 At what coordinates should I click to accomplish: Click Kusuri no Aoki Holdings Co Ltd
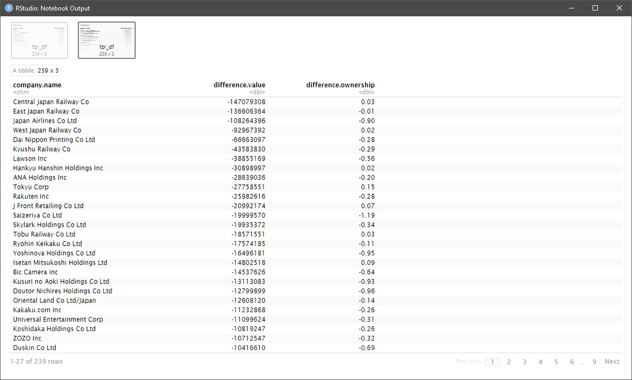coord(61,282)
